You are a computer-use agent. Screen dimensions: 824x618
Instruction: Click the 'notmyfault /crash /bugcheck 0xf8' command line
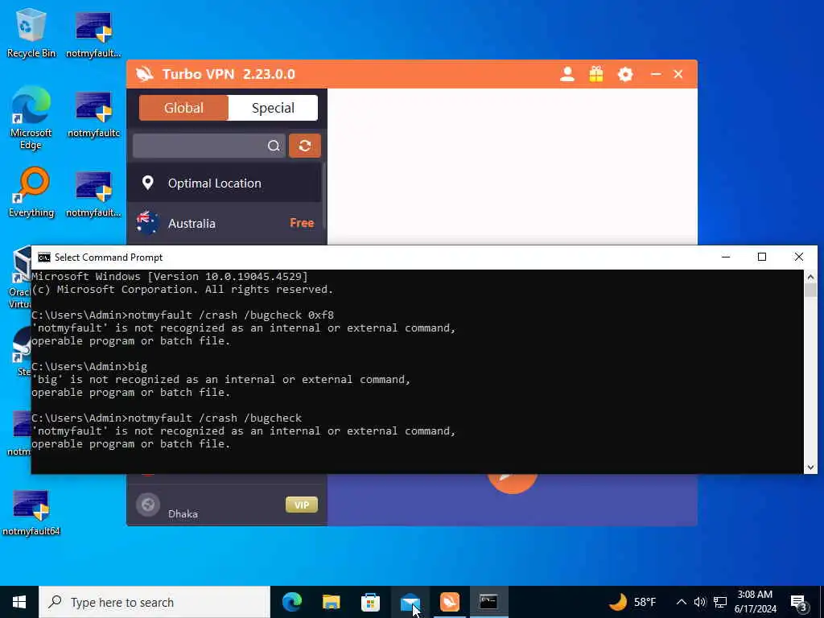pyautogui.click(x=183, y=315)
